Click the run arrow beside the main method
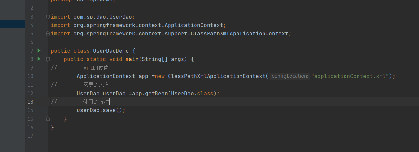The width and height of the screenshot is (419, 152). point(39,59)
